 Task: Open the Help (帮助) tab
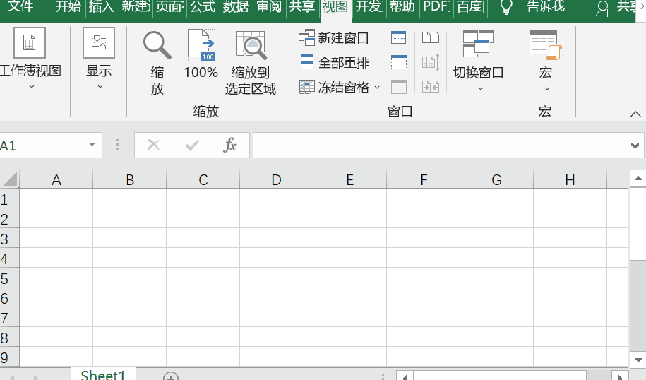(402, 6)
